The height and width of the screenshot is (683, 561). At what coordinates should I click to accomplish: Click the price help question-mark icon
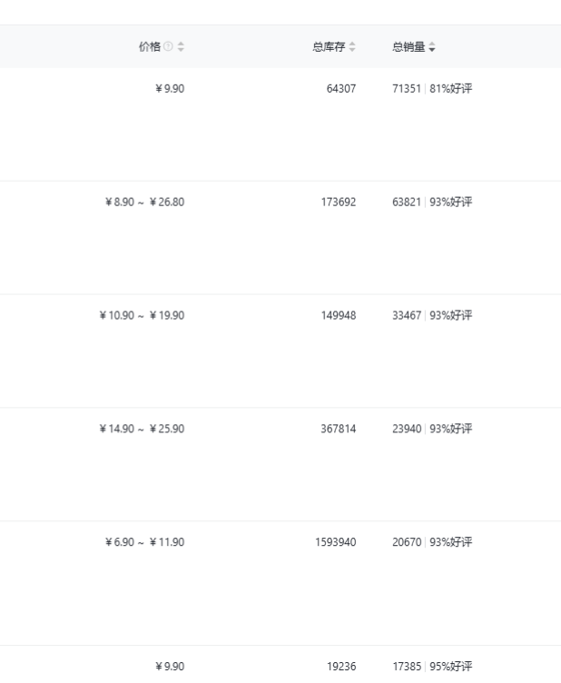(168, 46)
